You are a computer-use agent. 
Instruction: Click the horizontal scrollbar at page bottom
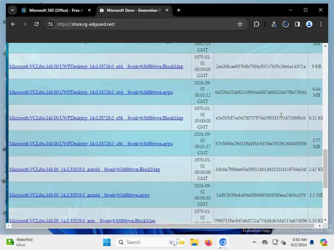click(x=163, y=226)
